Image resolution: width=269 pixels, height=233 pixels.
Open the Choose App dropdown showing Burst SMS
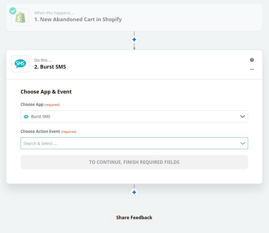(134, 116)
